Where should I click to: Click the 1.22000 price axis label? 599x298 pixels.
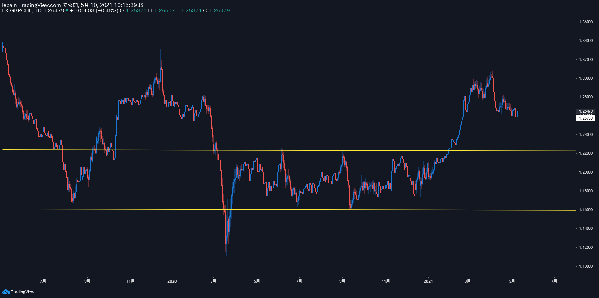click(586, 153)
